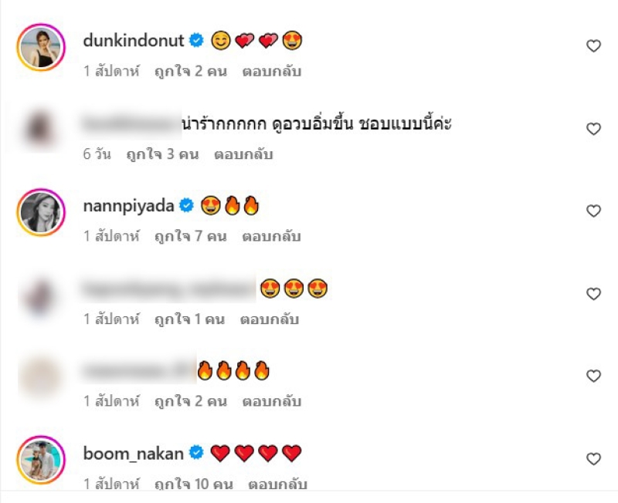618x503 pixels.
Task: Open boom_nakan's profile picture
Action: click(41, 460)
